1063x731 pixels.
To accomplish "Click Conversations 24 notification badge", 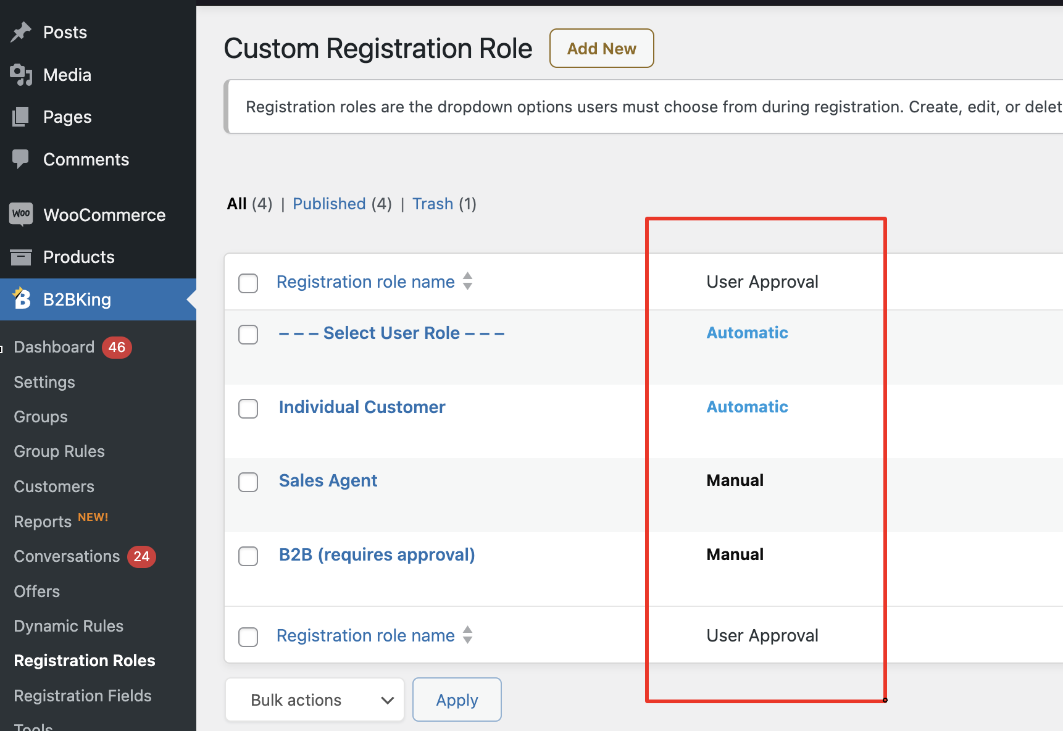I will pyautogui.click(x=141, y=556).
